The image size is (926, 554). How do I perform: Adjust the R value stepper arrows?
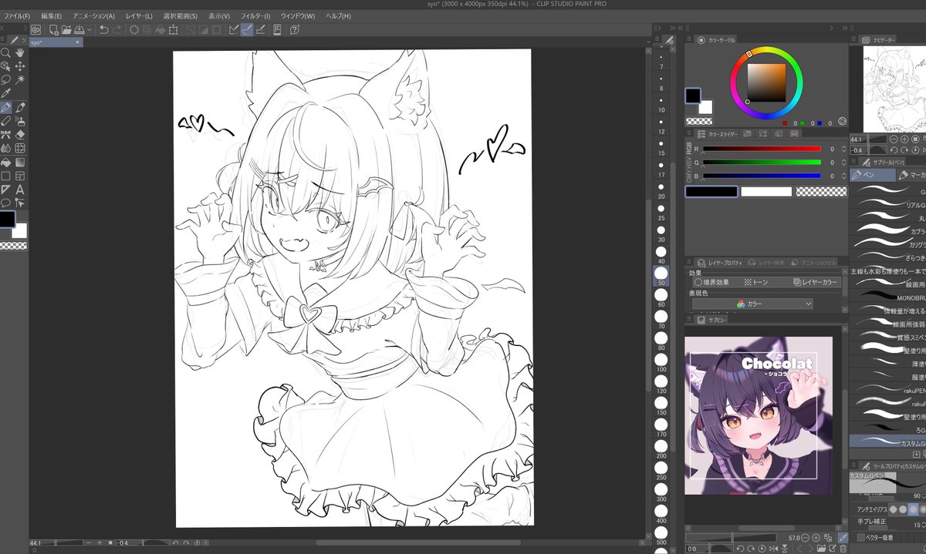[843, 149]
